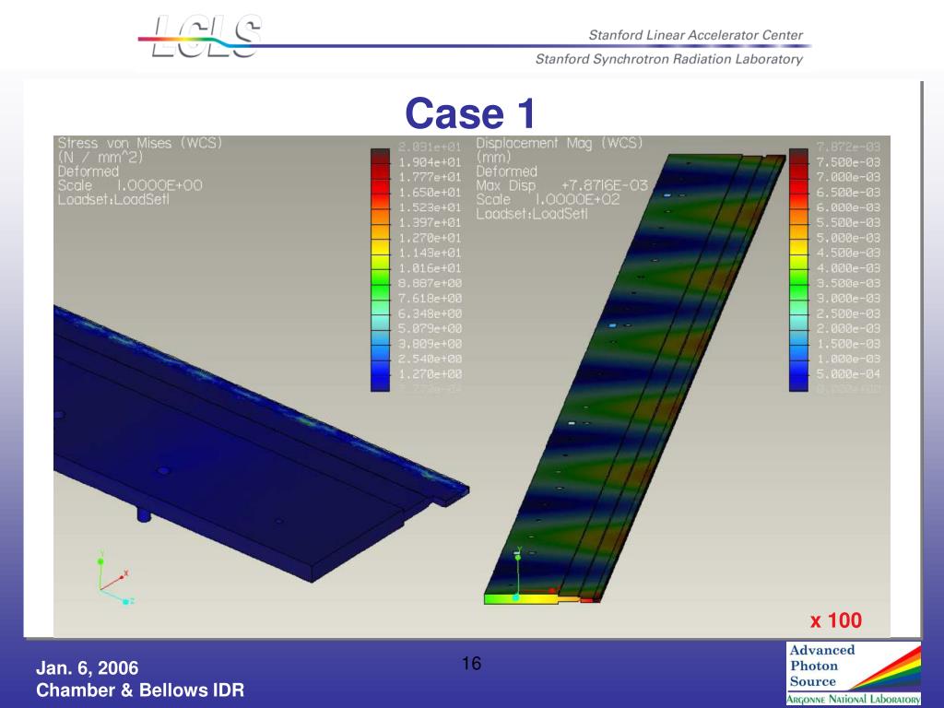Click the "(N / mm^2)" units label

point(100,157)
